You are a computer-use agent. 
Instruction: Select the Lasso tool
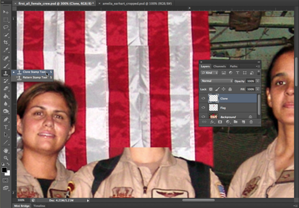tap(6, 27)
